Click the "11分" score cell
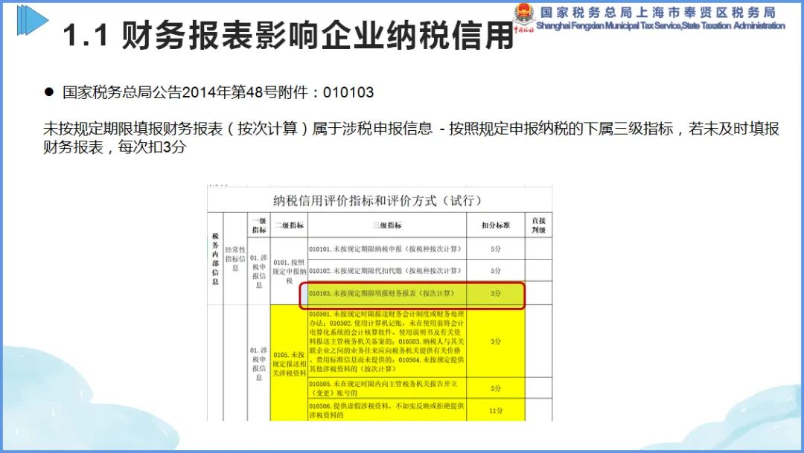Screen dimensions: 804x453 (495, 410)
